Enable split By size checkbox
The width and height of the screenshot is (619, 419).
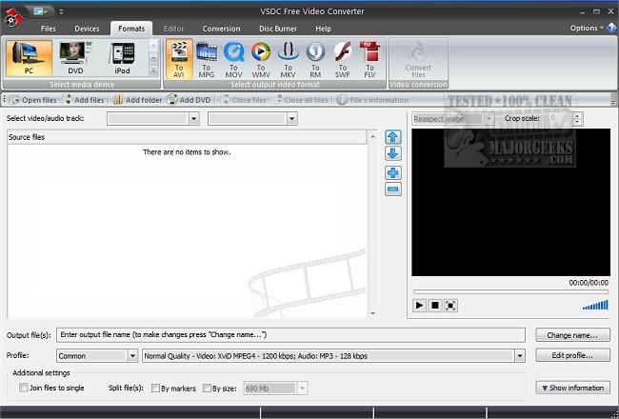(207, 389)
